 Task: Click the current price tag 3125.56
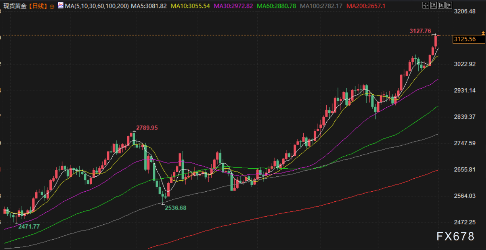click(464, 39)
